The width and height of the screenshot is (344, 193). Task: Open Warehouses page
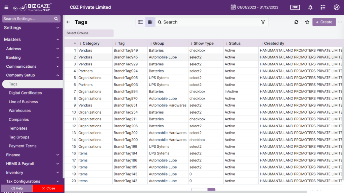pos(20,111)
